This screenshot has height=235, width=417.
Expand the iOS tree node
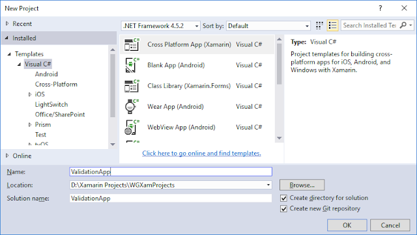(x=30, y=94)
